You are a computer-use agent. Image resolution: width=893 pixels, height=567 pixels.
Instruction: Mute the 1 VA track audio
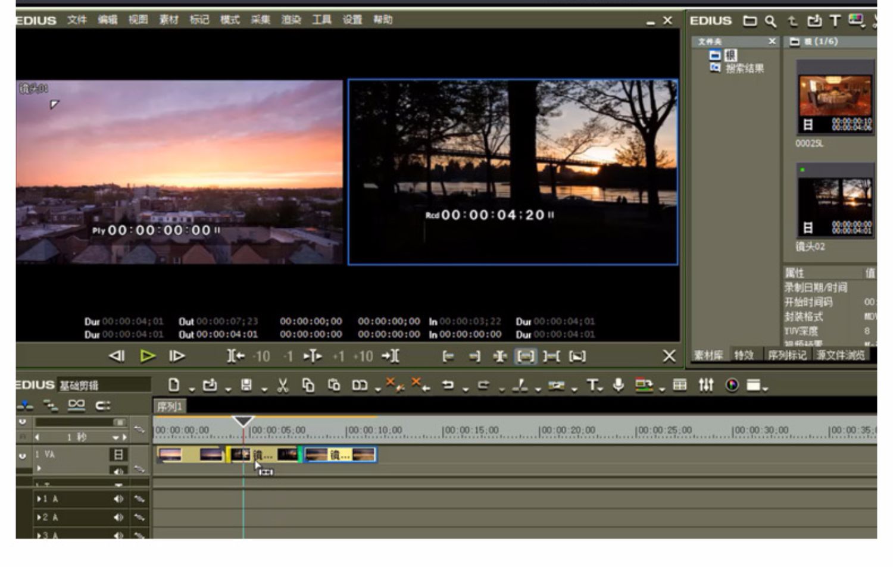coord(118,471)
